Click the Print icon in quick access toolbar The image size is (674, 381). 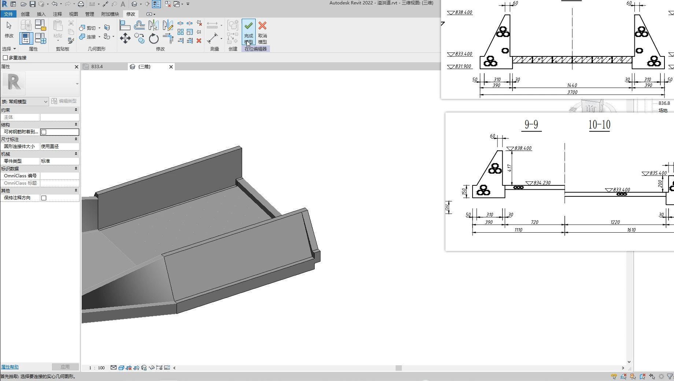[x=81, y=4]
